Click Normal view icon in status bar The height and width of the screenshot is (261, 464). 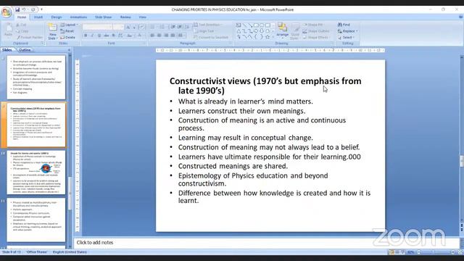click(x=391, y=252)
